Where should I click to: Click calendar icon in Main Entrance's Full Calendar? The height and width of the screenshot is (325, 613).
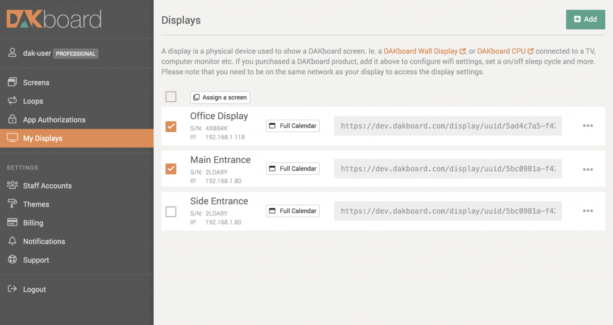272,169
